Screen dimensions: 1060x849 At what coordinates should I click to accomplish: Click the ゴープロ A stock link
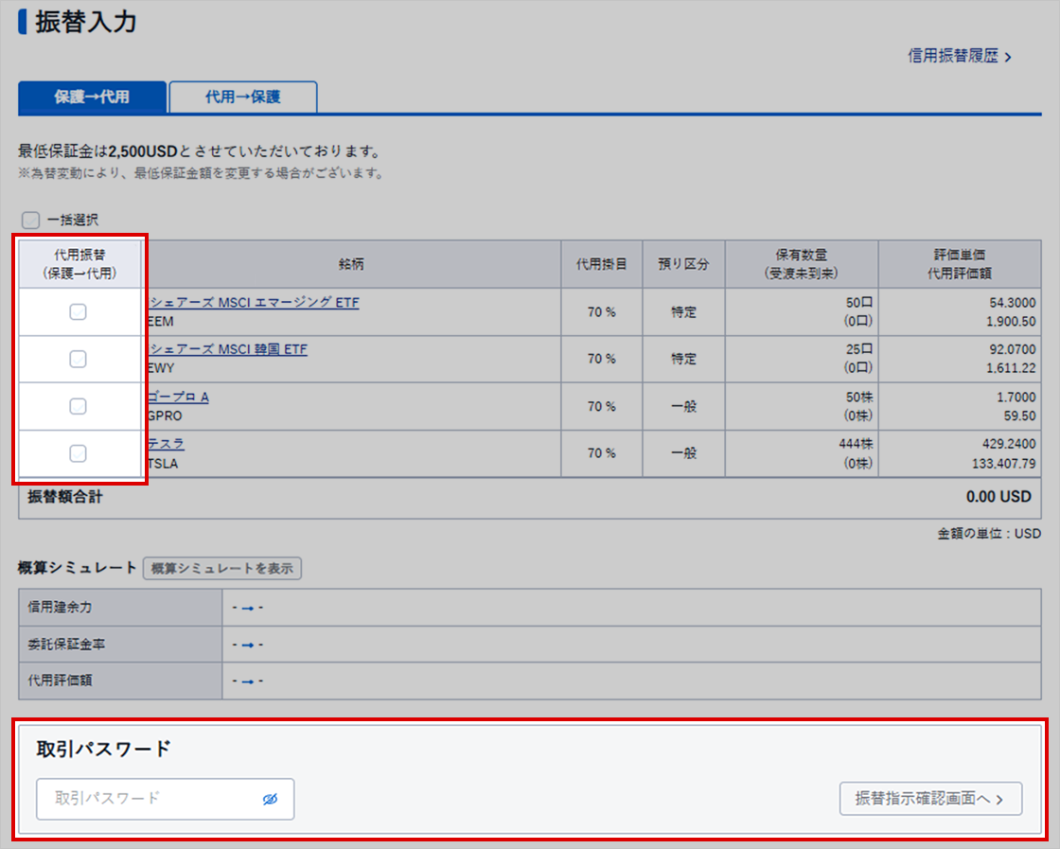pos(178,397)
